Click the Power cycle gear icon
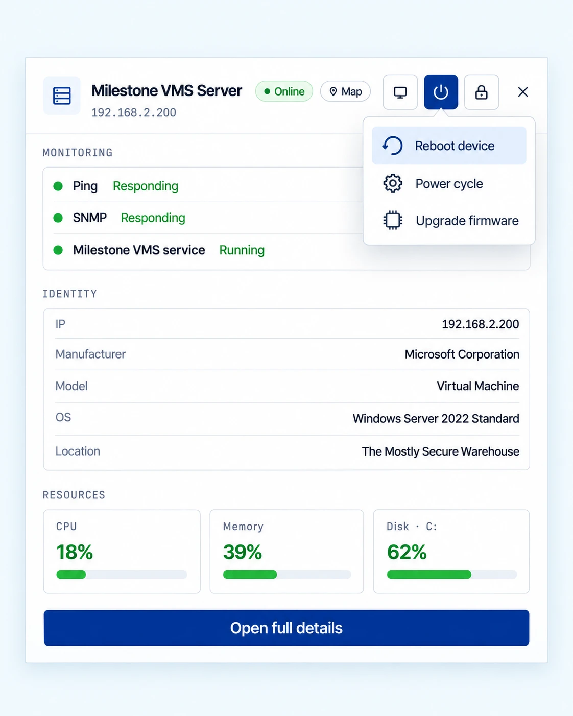 [393, 183]
